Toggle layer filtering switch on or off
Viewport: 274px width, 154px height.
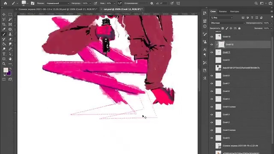point(272,17)
